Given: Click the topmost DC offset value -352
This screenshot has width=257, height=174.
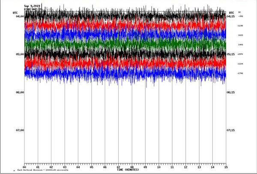Looking at the screenshot, I should pos(240,16).
